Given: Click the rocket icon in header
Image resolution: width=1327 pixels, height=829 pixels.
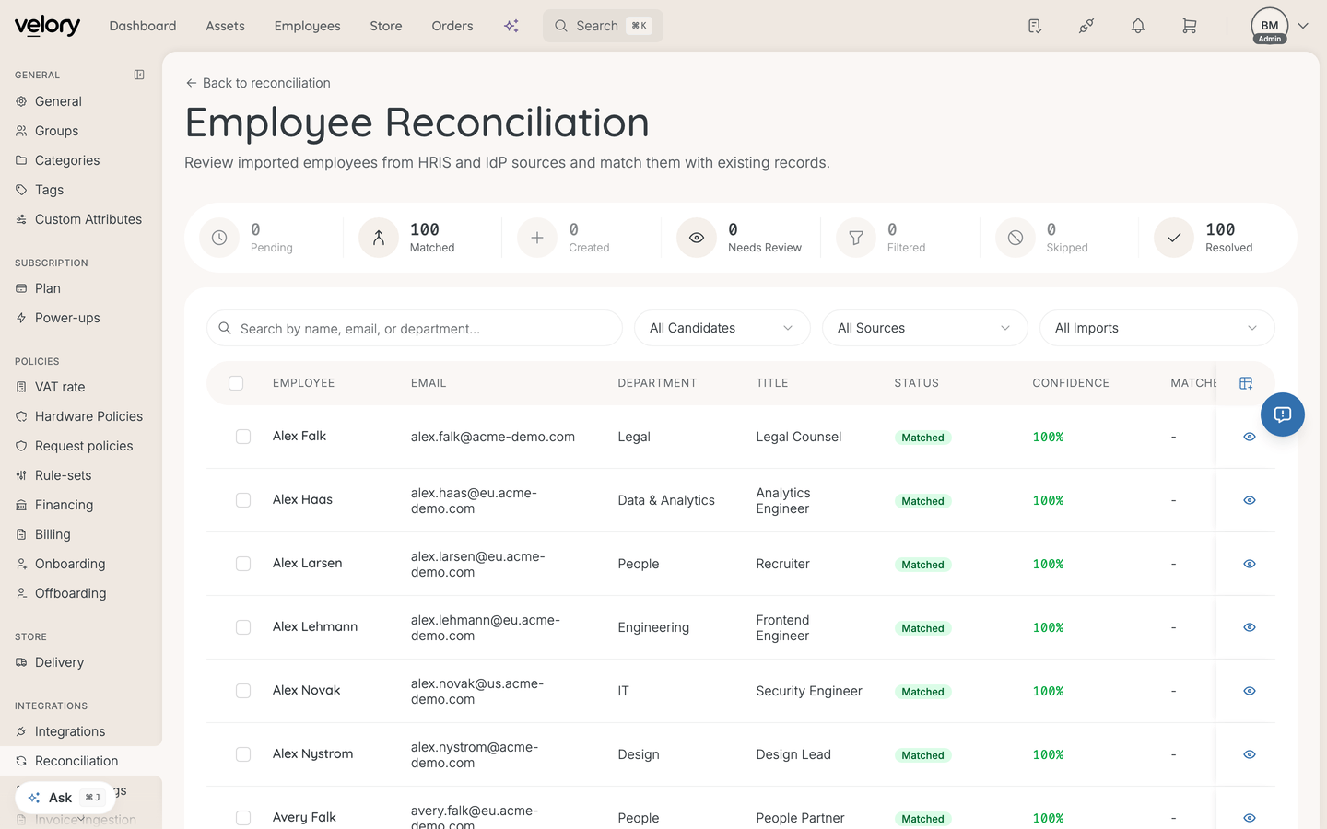Looking at the screenshot, I should [1086, 26].
